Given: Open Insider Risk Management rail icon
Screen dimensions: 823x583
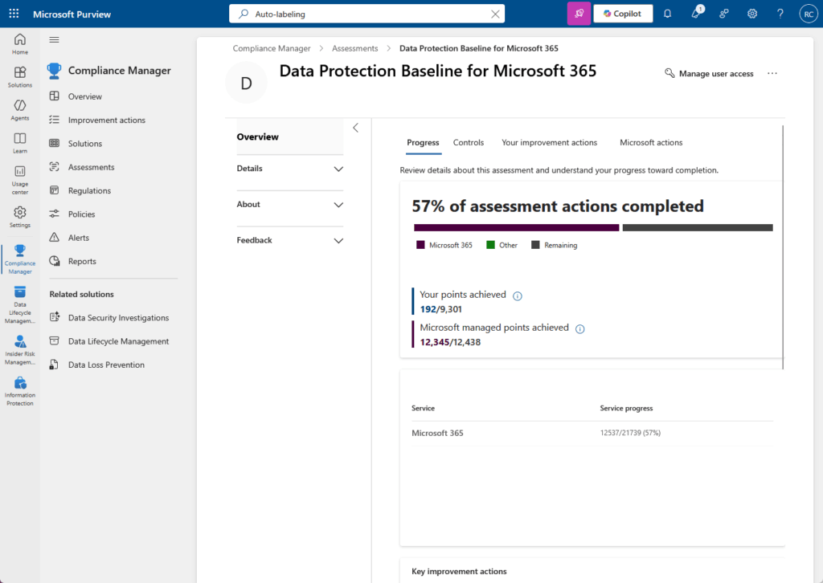Looking at the screenshot, I should (x=20, y=349).
